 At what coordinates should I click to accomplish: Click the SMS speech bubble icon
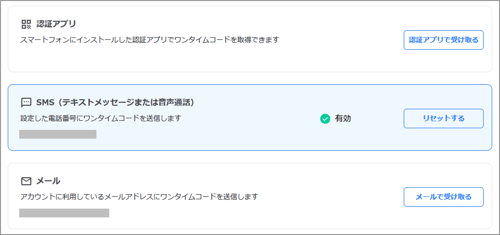click(26, 103)
